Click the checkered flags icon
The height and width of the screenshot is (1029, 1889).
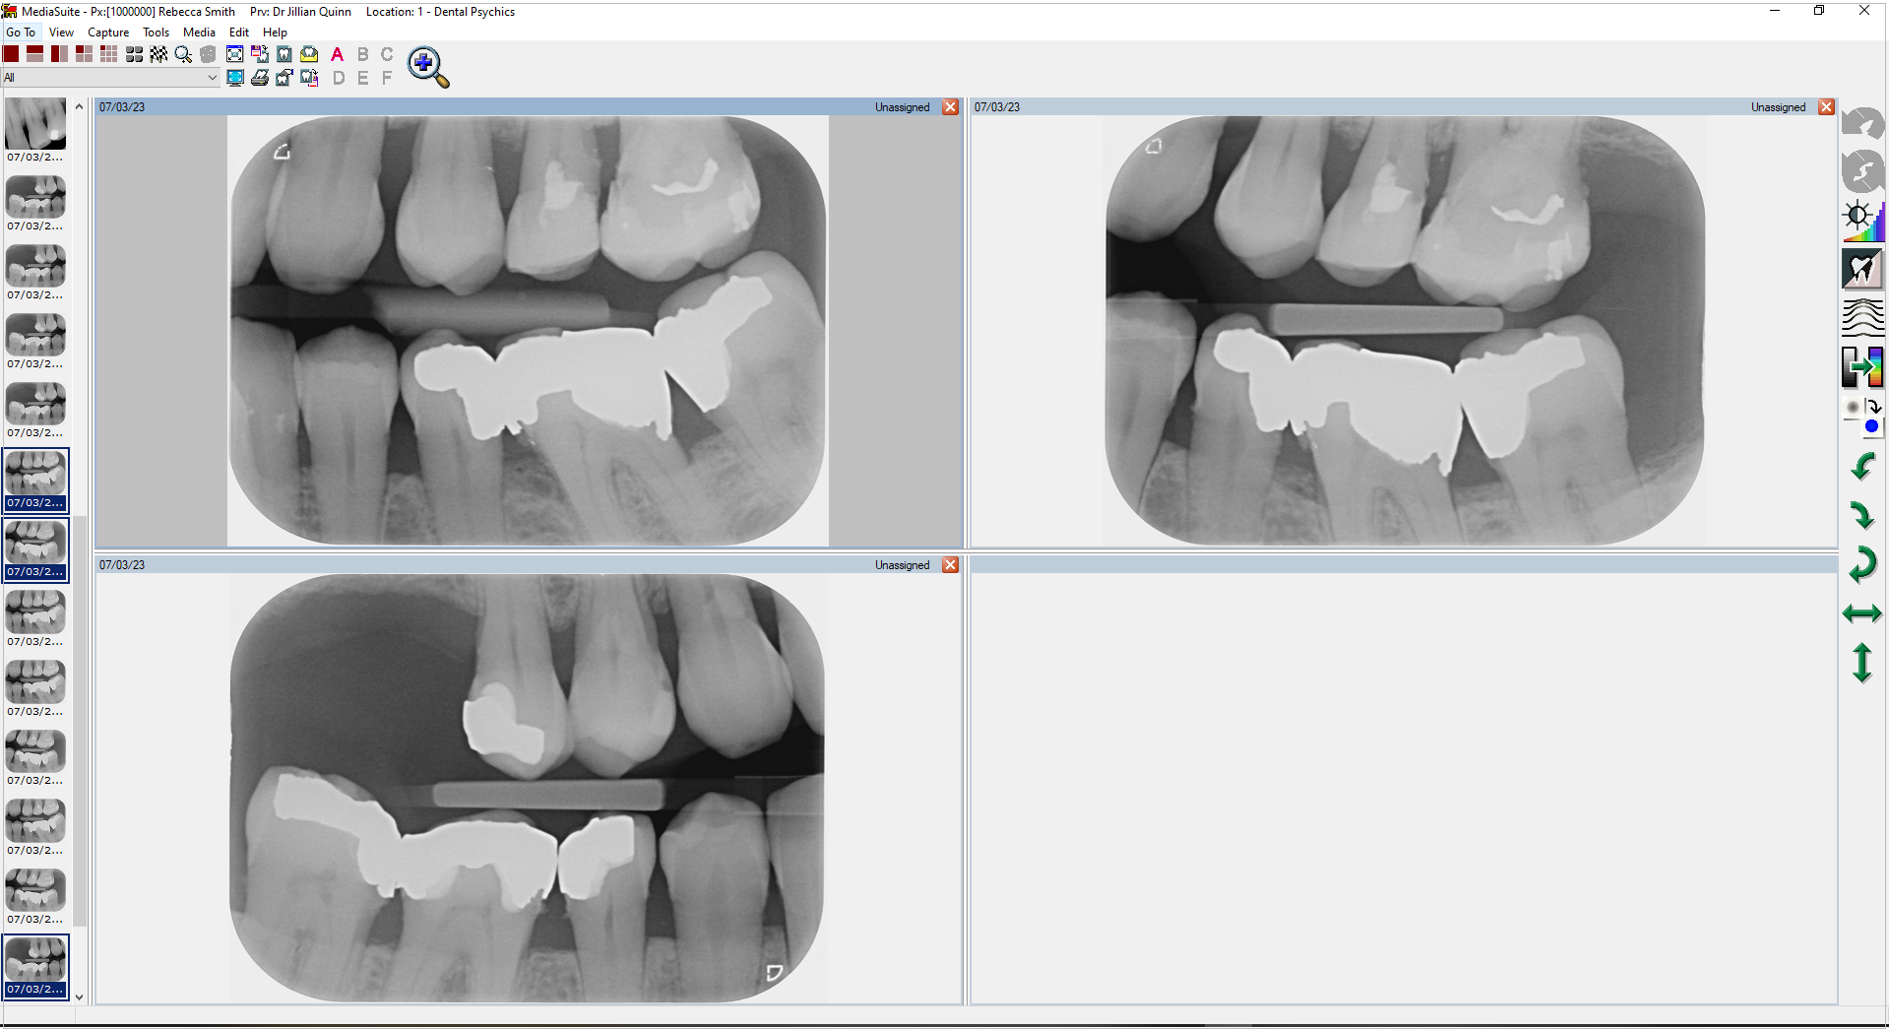[x=158, y=54]
